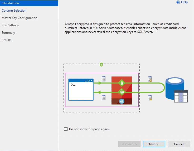Screen dimensions: 194x151
Task: Click the green padlock encrypt diamond
Action: pyautogui.click(x=122, y=83)
